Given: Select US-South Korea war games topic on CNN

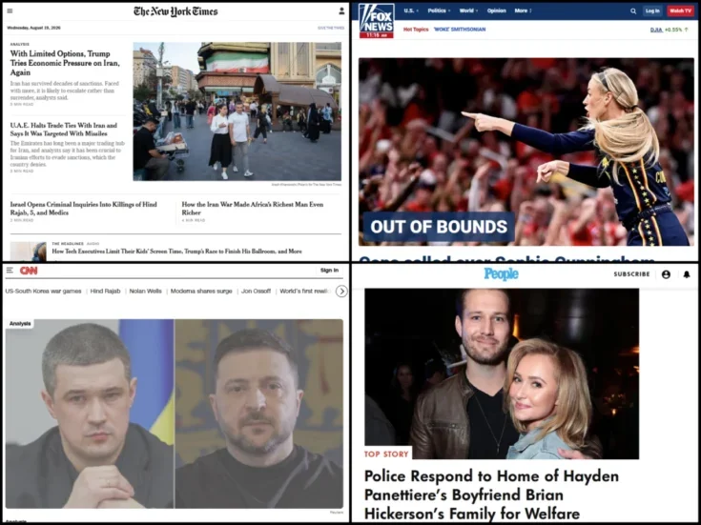Looking at the screenshot, I should pos(43,291).
